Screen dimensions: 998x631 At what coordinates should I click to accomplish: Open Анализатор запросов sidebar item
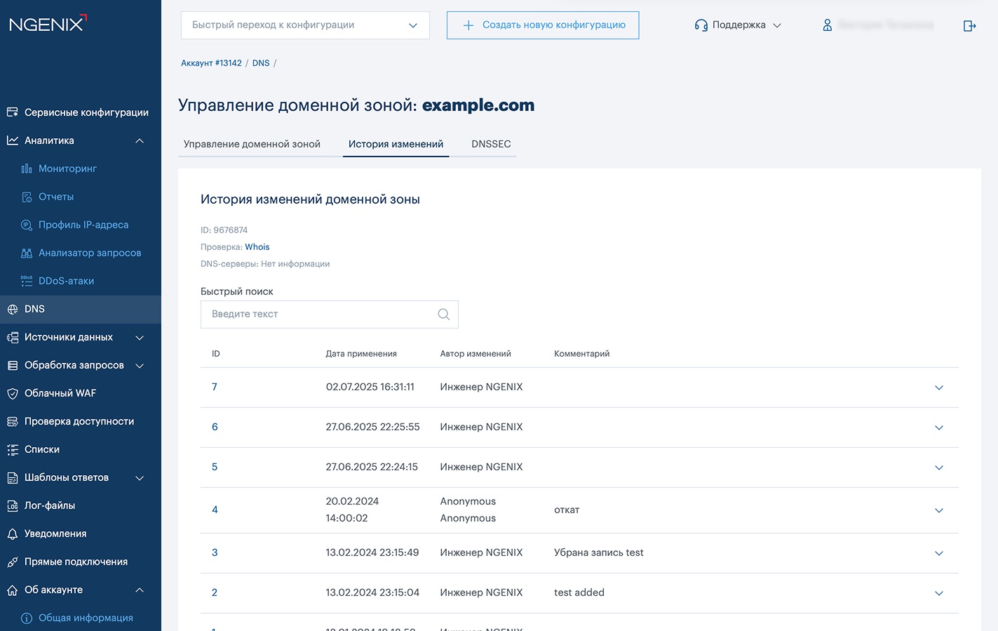coord(90,253)
